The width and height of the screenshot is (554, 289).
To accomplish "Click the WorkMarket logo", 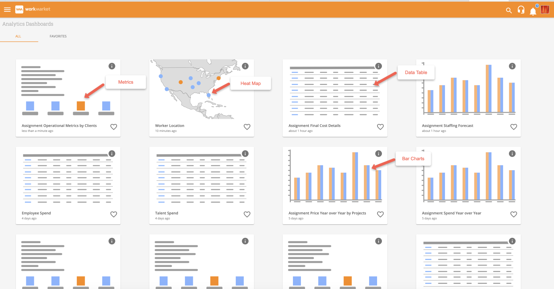I will [33, 9].
